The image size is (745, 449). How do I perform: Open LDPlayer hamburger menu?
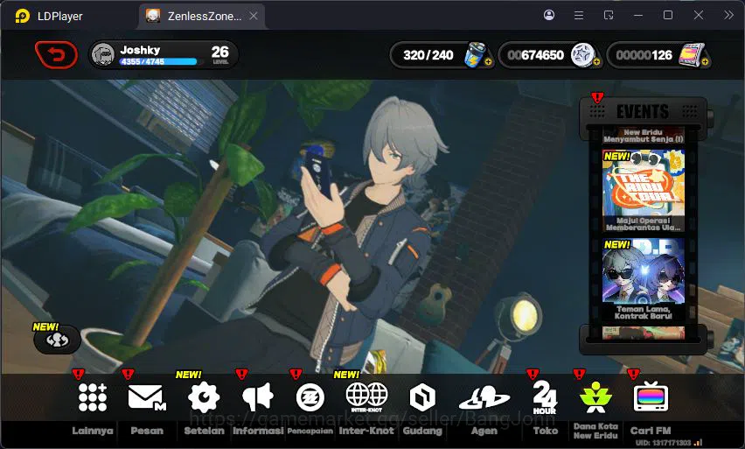point(579,16)
